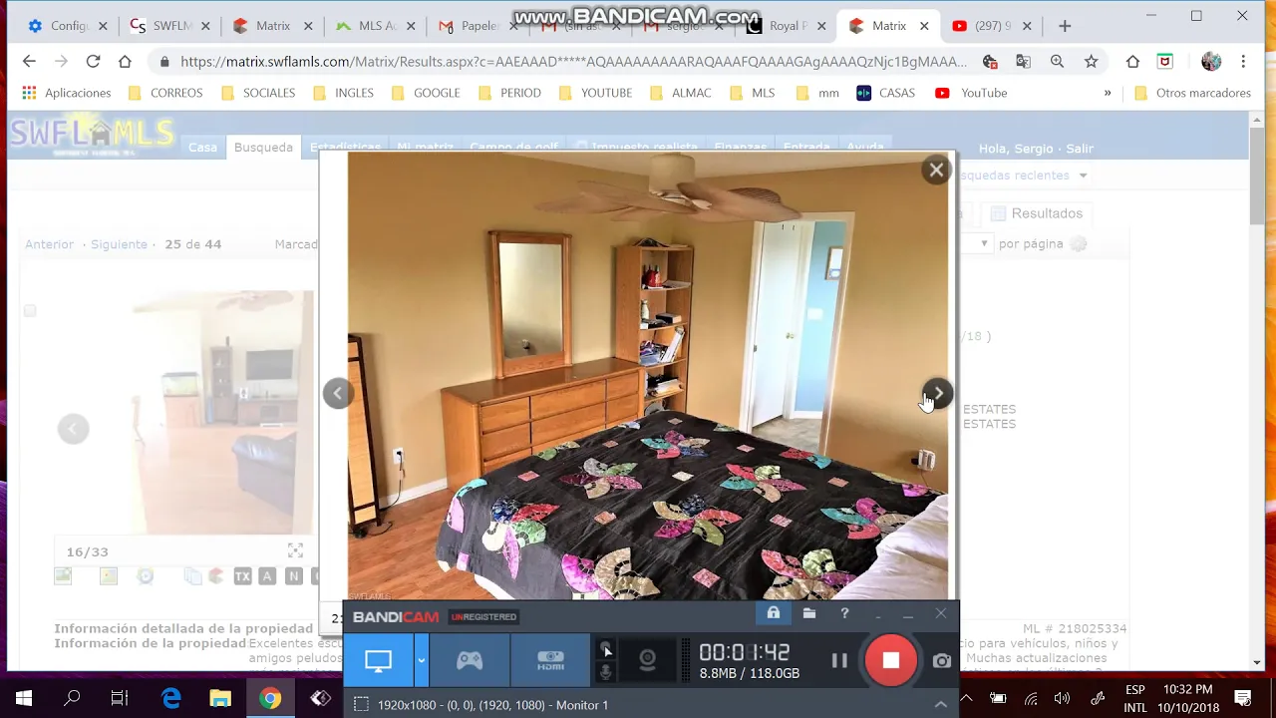This screenshot has height=718, width=1276.
Task: Expand the Bandicam bottom panel chevron
Action: (x=940, y=705)
